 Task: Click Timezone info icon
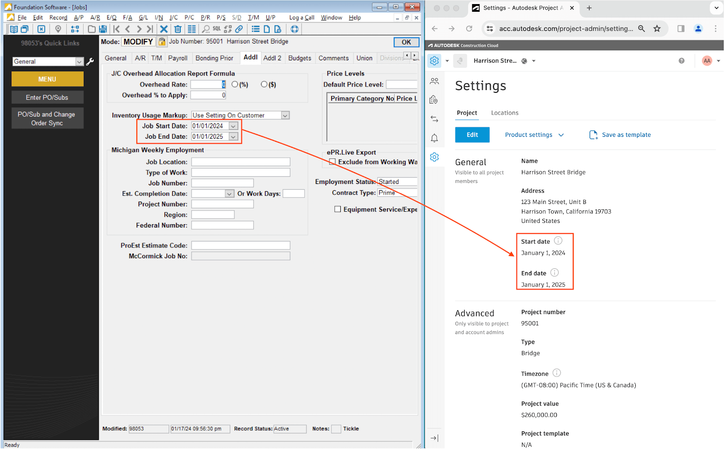tap(557, 373)
